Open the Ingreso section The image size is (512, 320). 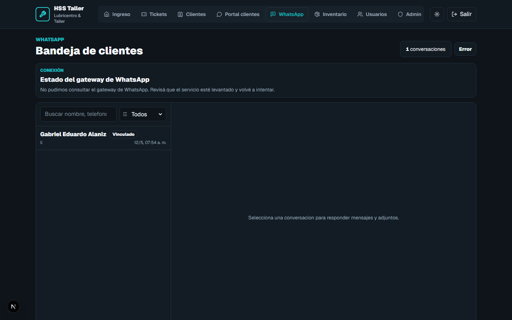point(117,14)
